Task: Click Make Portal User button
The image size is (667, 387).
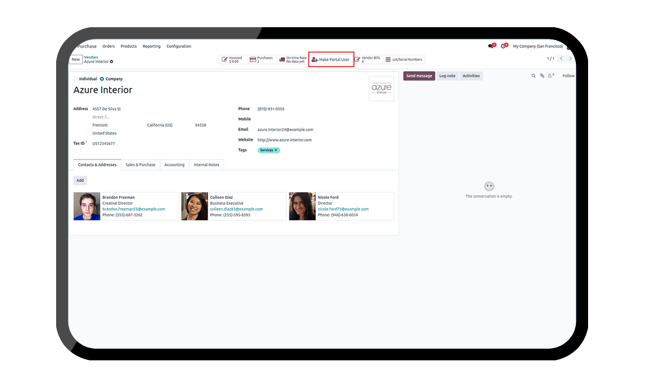Action: (x=331, y=59)
